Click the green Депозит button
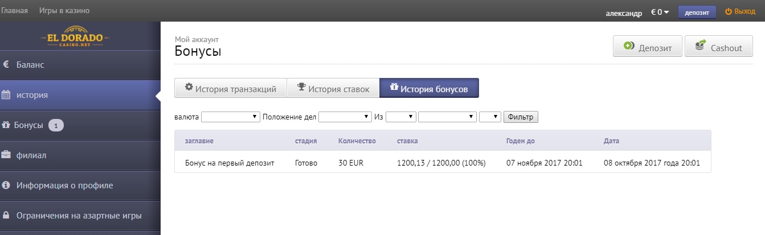 [647, 47]
